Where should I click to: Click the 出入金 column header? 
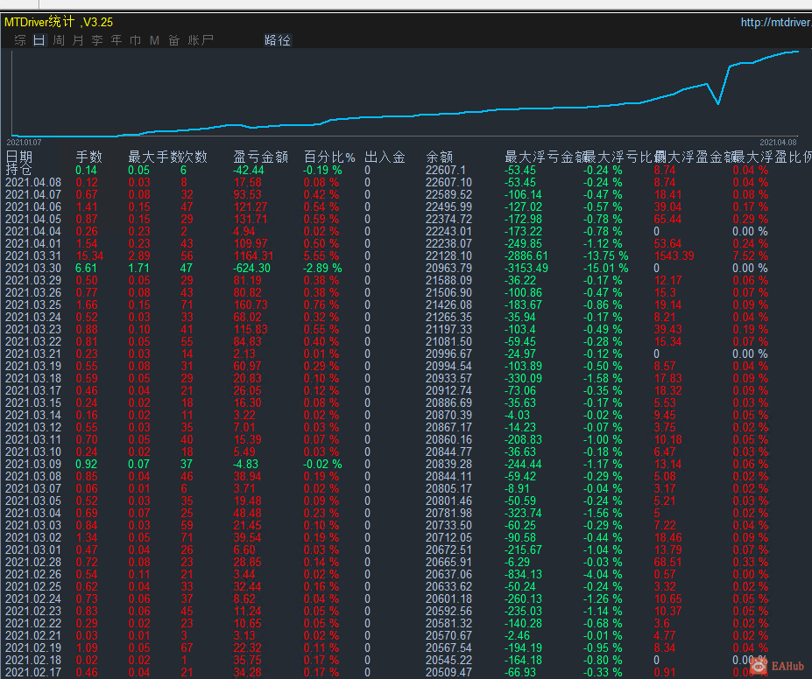pyautogui.click(x=385, y=157)
